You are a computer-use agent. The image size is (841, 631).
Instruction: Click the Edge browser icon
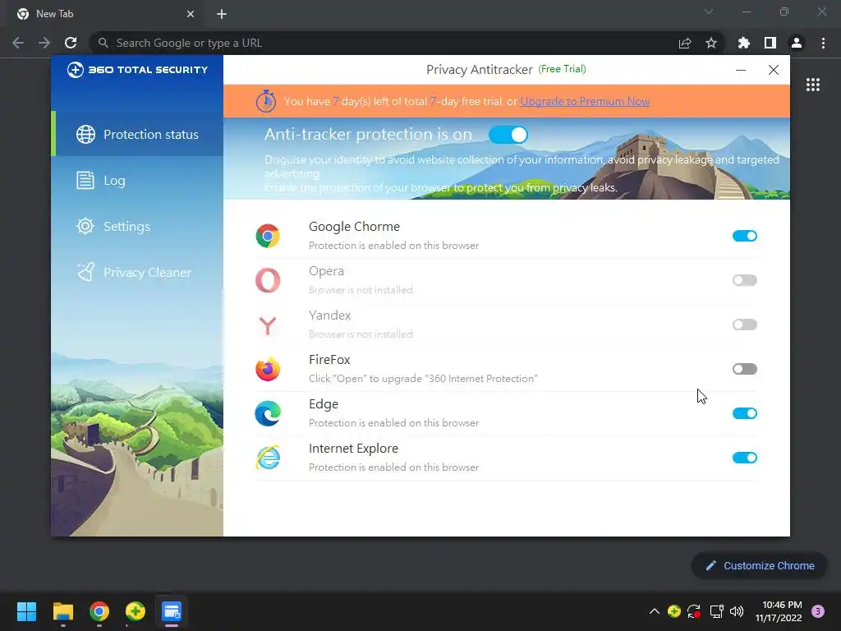(268, 414)
